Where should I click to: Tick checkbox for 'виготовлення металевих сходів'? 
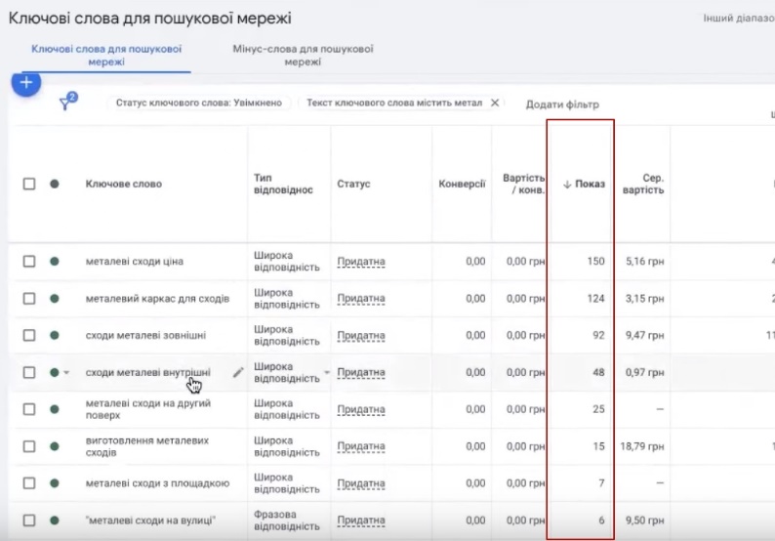[x=29, y=447]
